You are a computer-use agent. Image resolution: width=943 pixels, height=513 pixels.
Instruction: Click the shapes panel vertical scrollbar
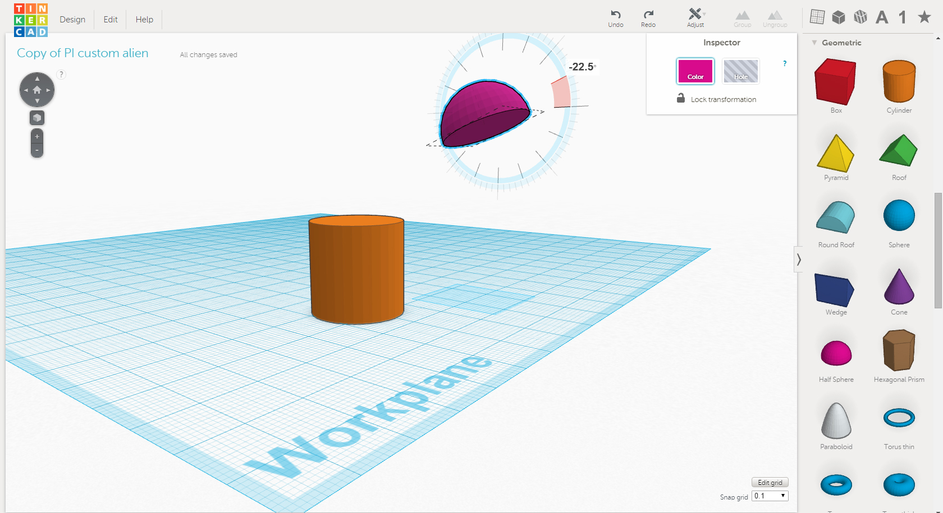click(938, 250)
